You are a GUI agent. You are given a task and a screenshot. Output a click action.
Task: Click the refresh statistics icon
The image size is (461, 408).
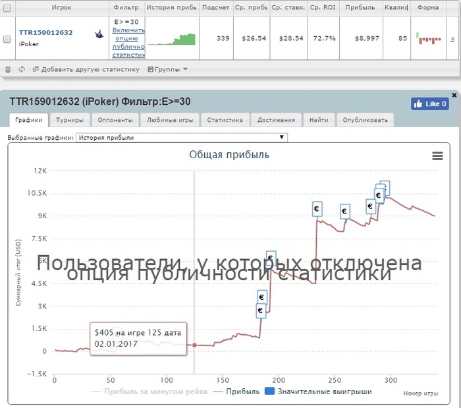coord(22,69)
